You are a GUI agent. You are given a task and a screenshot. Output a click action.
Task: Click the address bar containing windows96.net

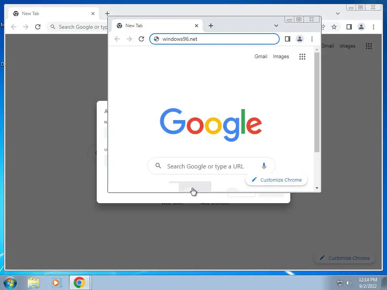pos(214,39)
